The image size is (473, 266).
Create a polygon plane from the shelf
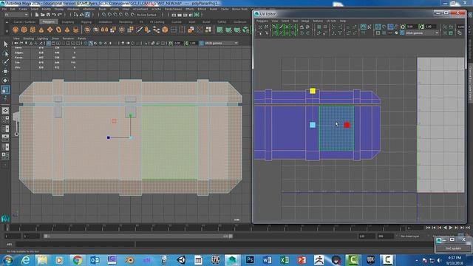50,30
